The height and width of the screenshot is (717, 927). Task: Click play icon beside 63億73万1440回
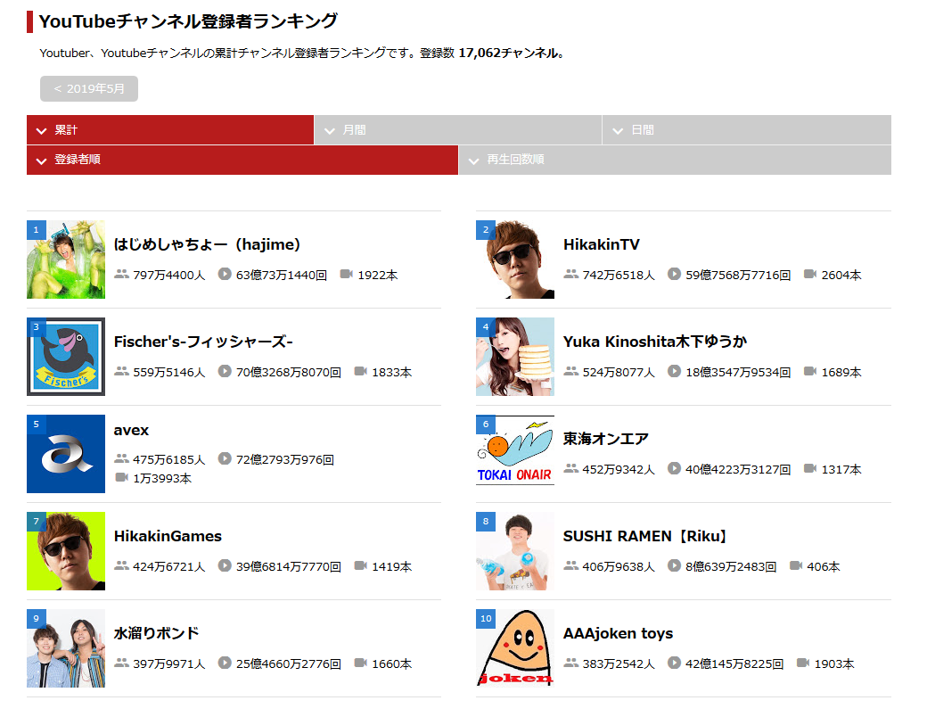point(225,274)
